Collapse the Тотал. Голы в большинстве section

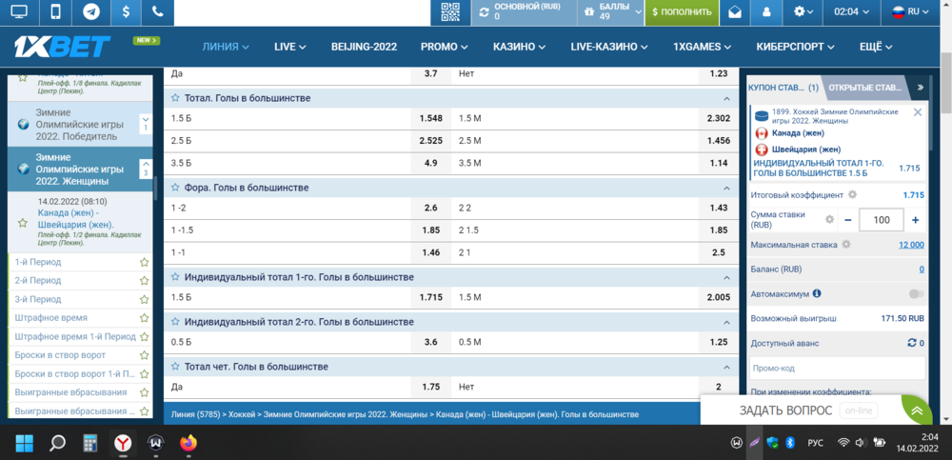point(726,98)
